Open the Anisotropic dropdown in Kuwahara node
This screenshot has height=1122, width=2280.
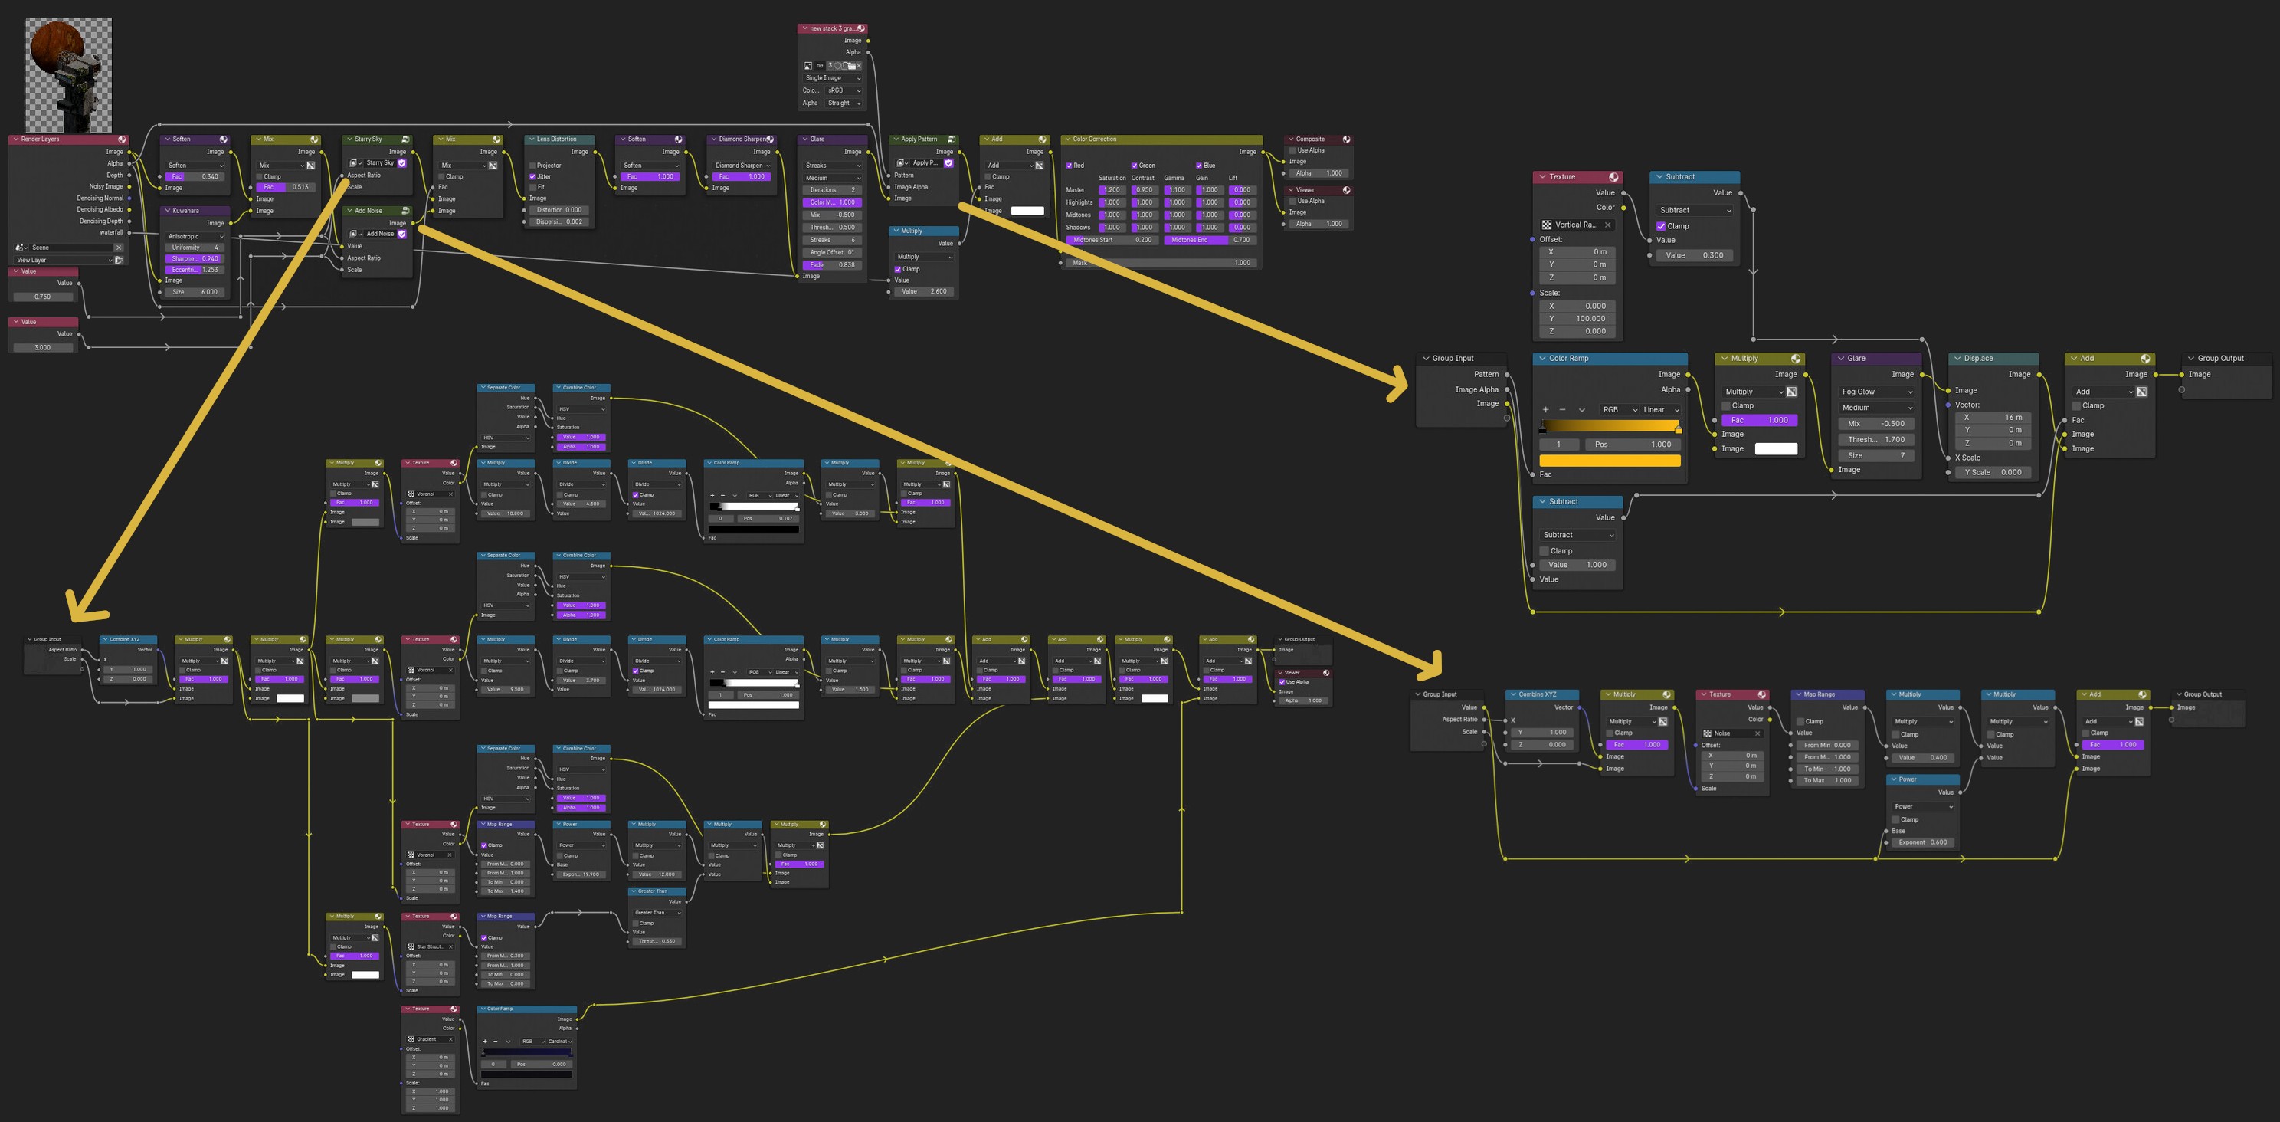click(195, 237)
